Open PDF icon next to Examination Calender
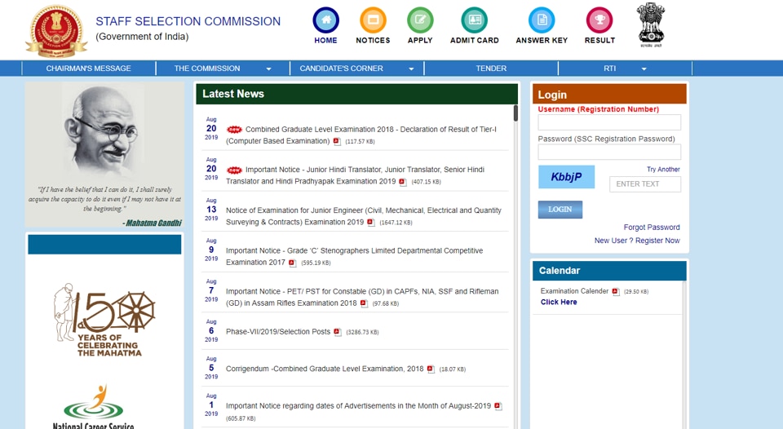Viewport: 783px width, 429px height. [x=616, y=292]
